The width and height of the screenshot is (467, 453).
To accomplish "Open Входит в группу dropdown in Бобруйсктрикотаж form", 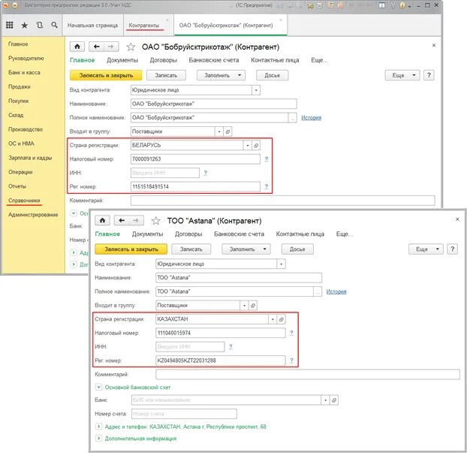I will [x=219, y=131].
